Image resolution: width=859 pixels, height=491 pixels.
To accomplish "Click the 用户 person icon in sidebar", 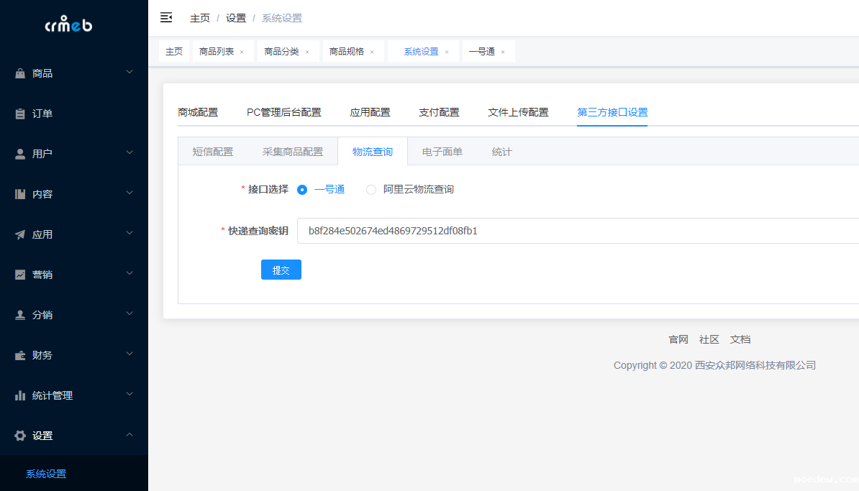I will click(x=20, y=154).
